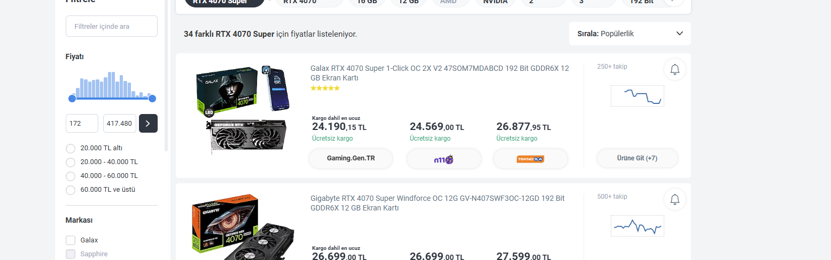
Task: Click the "Filtreler içinde ara" search field
Action: [x=112, y=26]
